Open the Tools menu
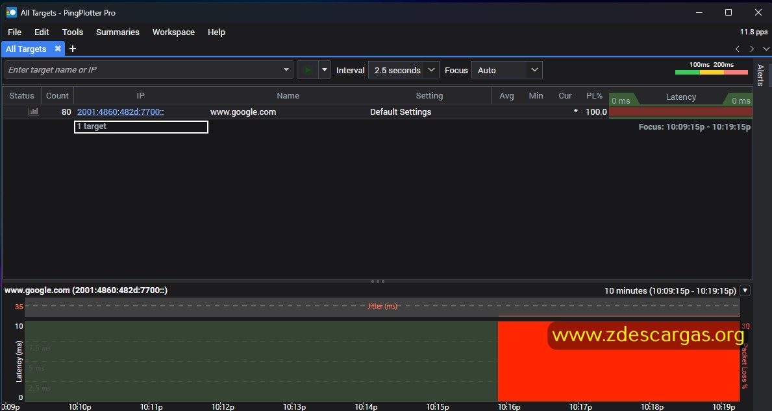 tap(72, 32)
